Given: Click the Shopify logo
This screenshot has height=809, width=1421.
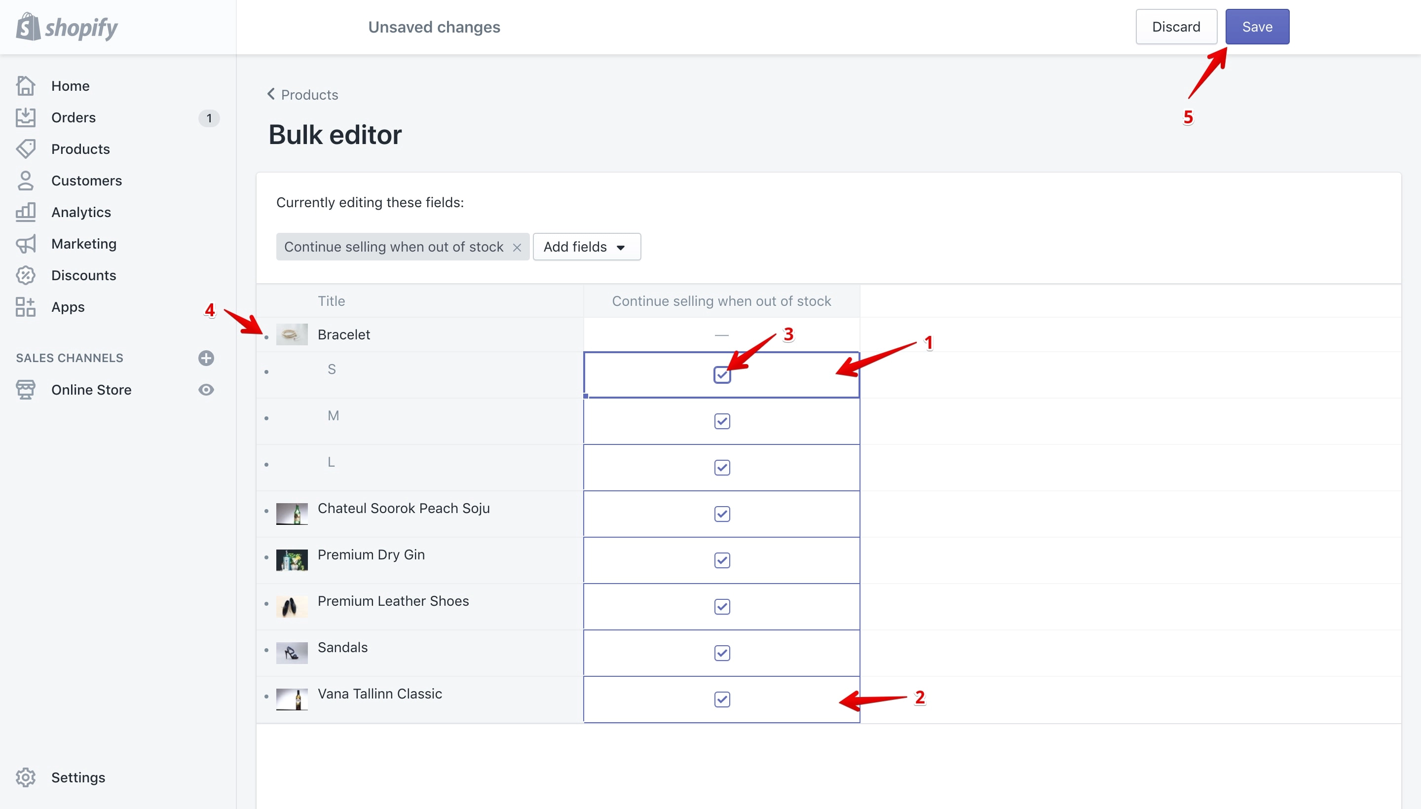Looking at the screenshot, I should click(67, 27).
